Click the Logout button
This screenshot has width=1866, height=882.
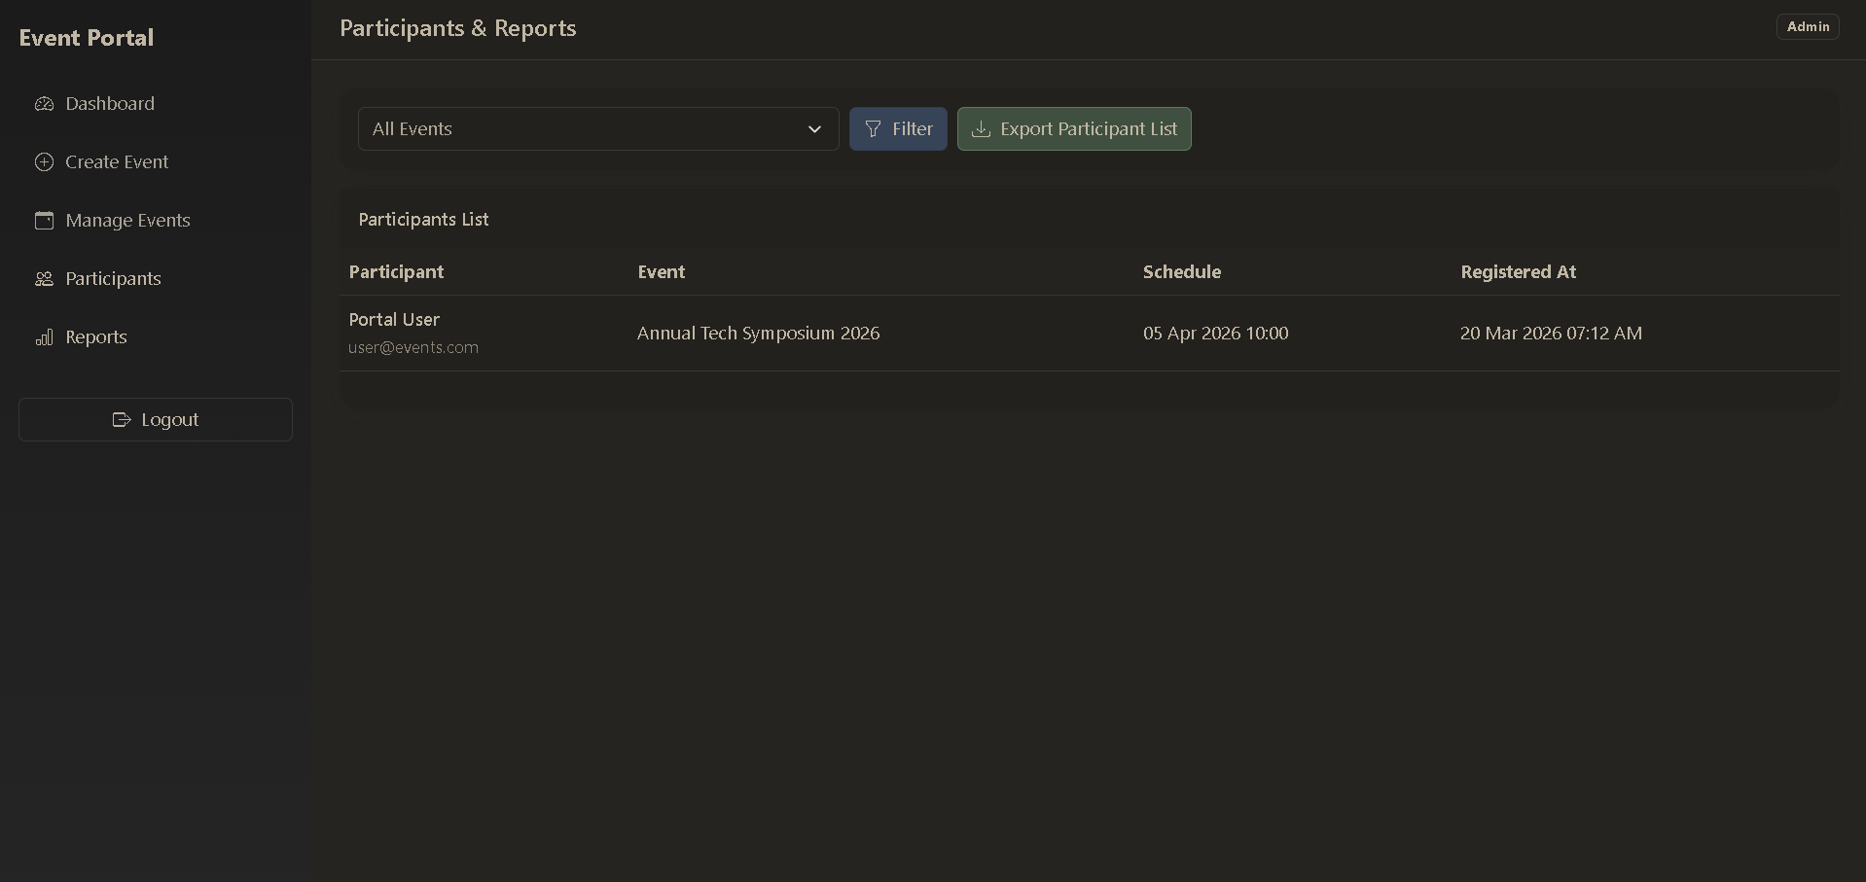click(x=156, y=419)
